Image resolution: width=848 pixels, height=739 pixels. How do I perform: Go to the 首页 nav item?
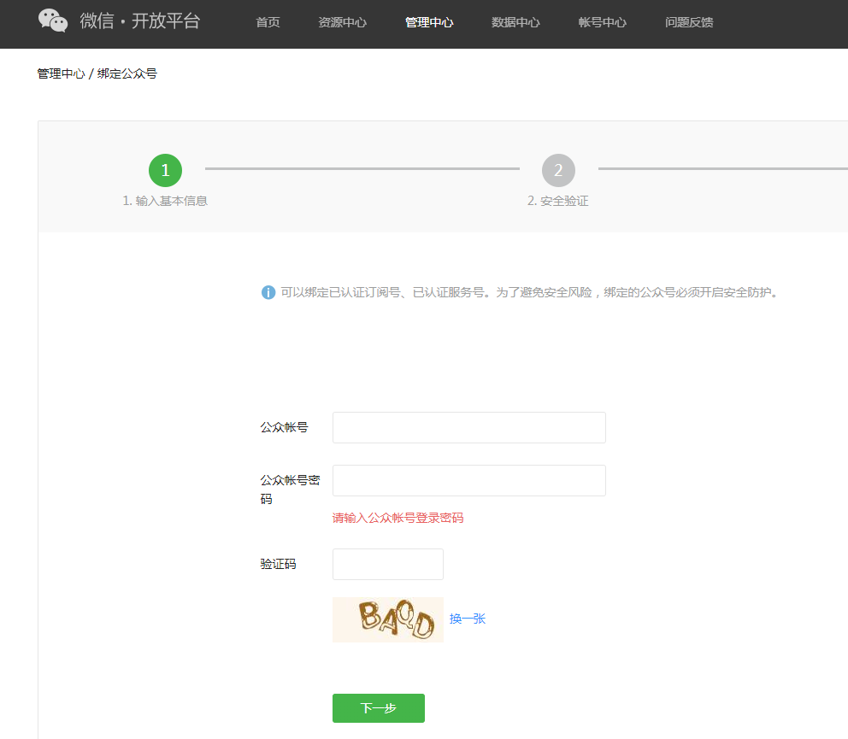[x=268, y=22]
